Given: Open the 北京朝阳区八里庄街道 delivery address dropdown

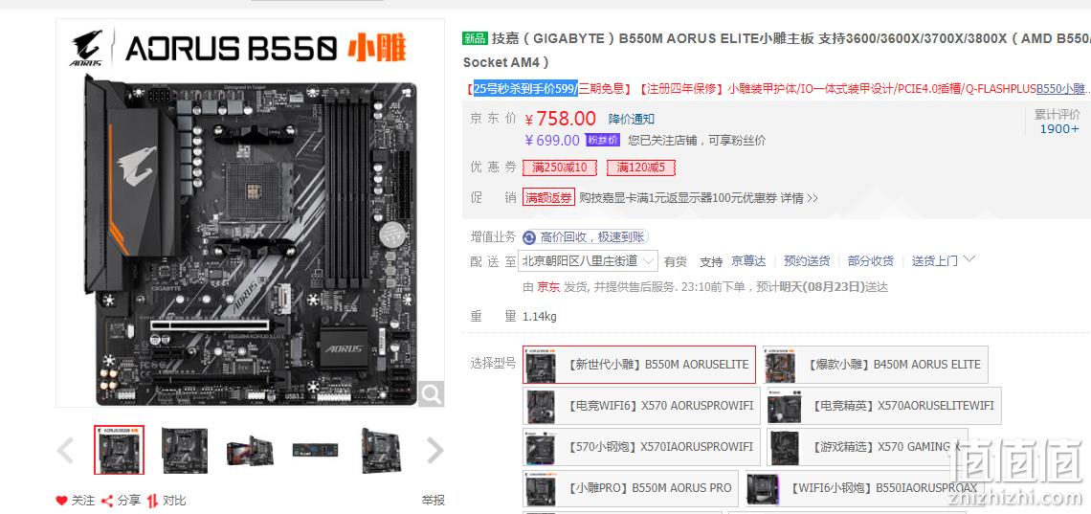Looking at the screenshot, I should (x=588, y=260).
